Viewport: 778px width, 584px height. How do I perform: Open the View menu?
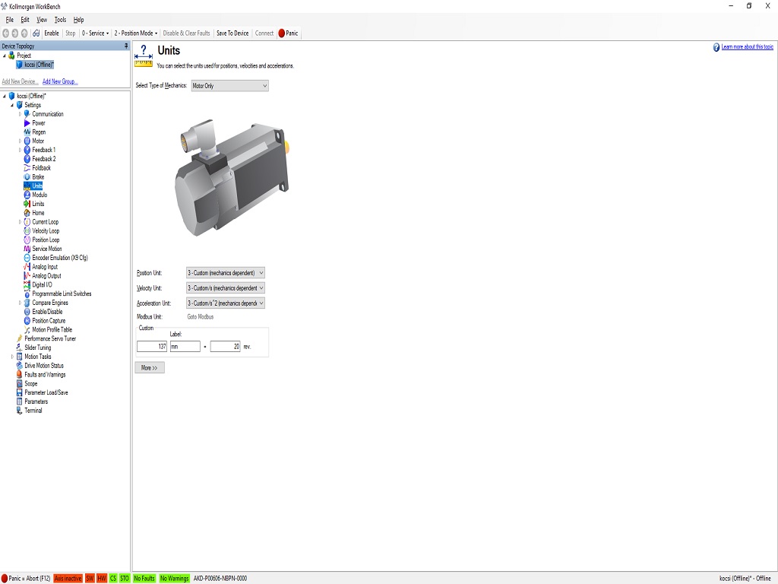42,20
